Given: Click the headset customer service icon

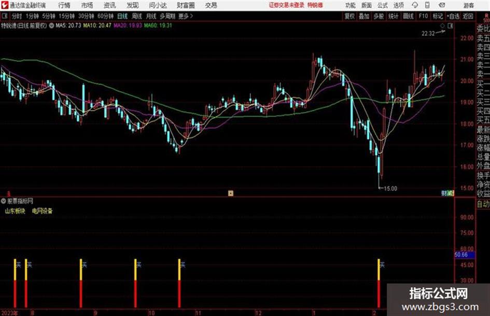Looking at the screenshot, I should 415,5.
